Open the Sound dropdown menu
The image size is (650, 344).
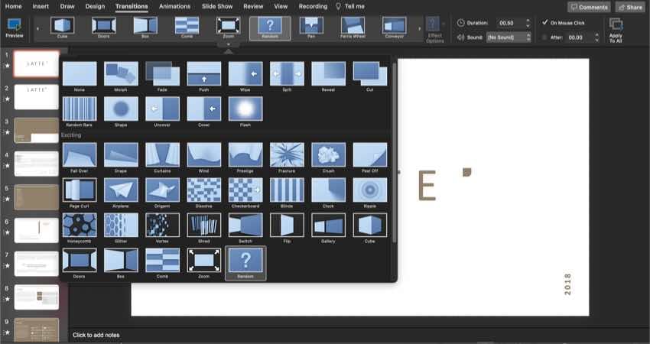point(527,37)
